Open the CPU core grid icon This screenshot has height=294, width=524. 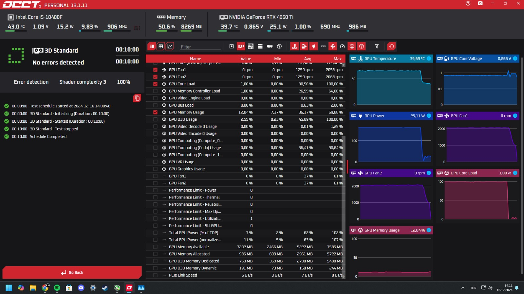point(137,28)
